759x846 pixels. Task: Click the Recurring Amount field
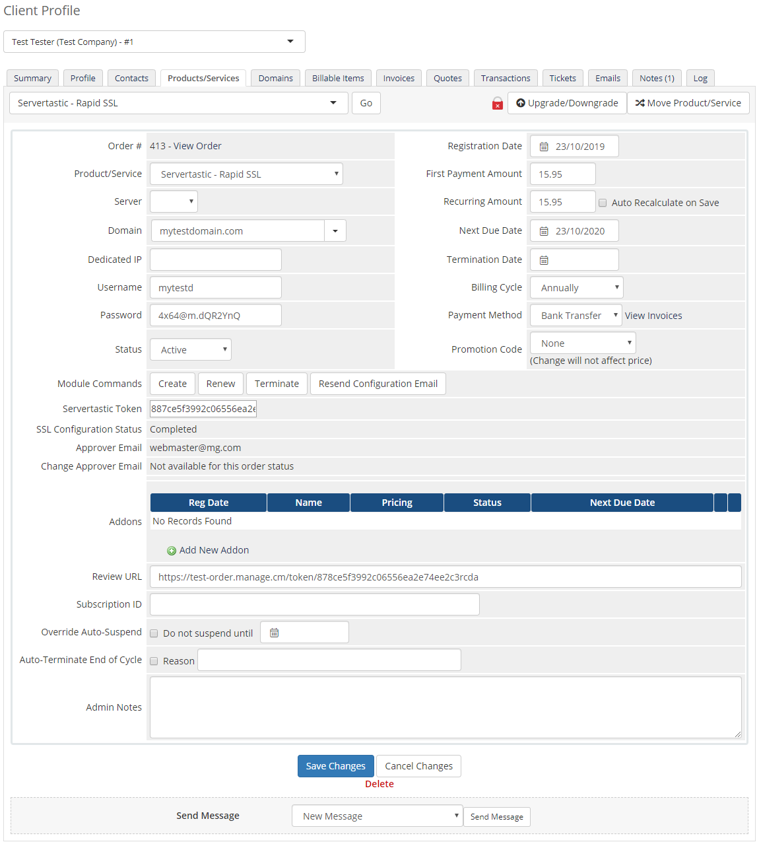pyautogui.click(x=563, y=201)
